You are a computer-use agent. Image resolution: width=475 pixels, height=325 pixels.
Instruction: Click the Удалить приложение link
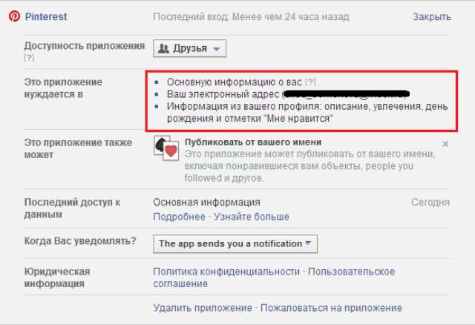[203, 307]
